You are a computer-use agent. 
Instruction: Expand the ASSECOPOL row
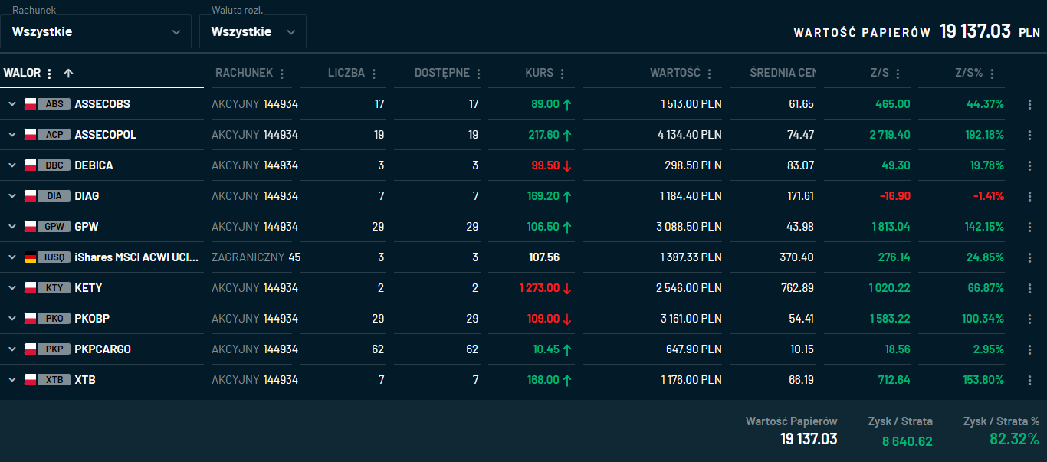tap(12, 134)
